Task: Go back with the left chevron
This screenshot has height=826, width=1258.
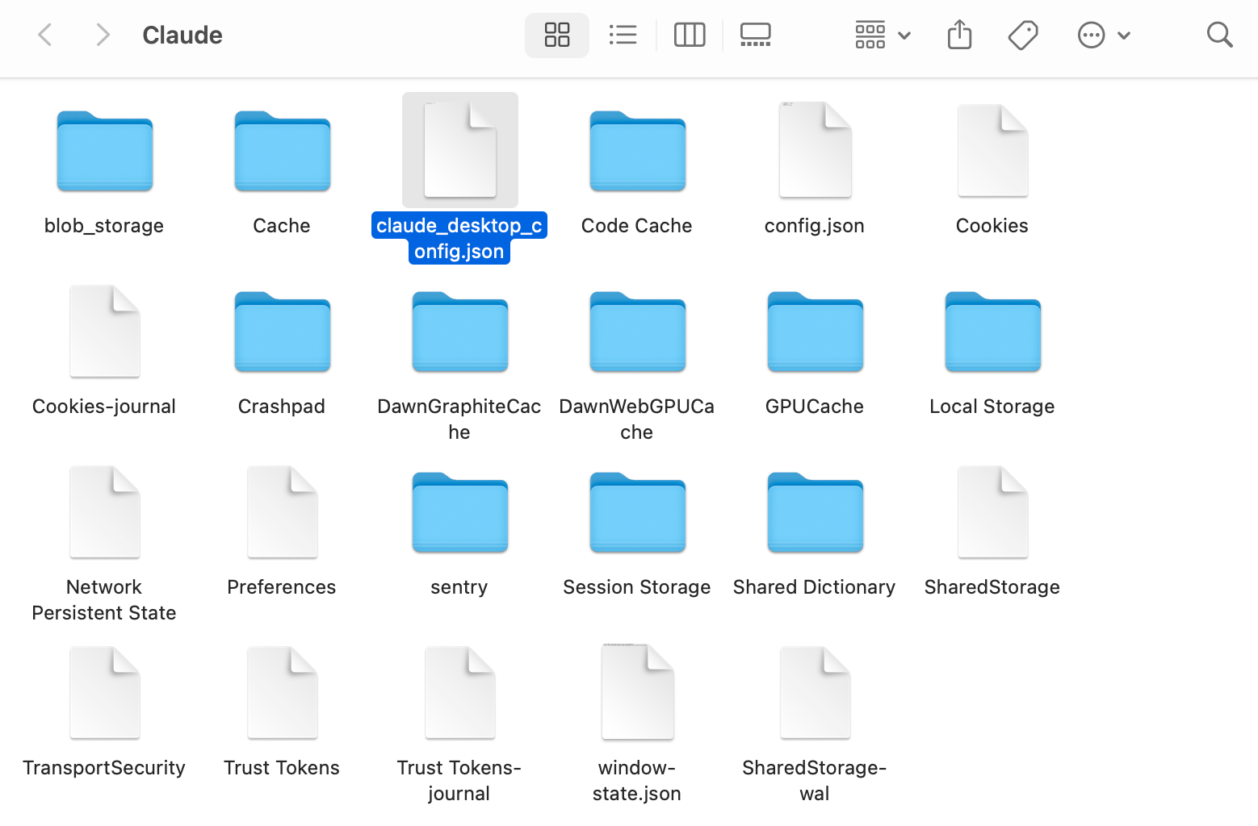Action: point(45,35)
